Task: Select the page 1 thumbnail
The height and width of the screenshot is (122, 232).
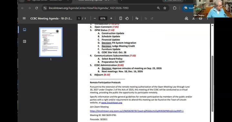Action: click(51, 42)
